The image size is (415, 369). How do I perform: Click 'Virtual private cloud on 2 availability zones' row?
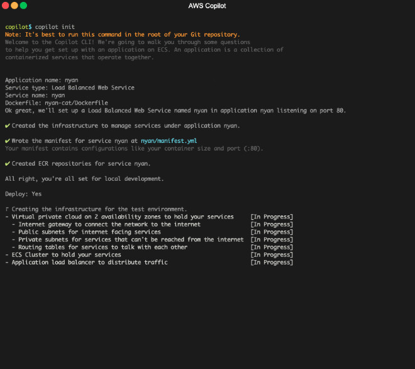pos(149,217)
